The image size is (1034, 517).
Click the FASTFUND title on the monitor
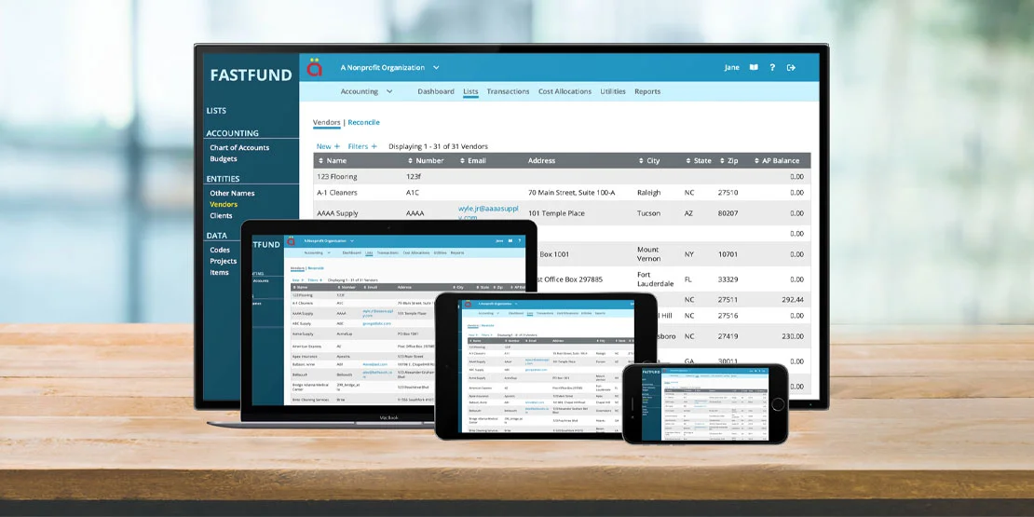click(251, 75)
